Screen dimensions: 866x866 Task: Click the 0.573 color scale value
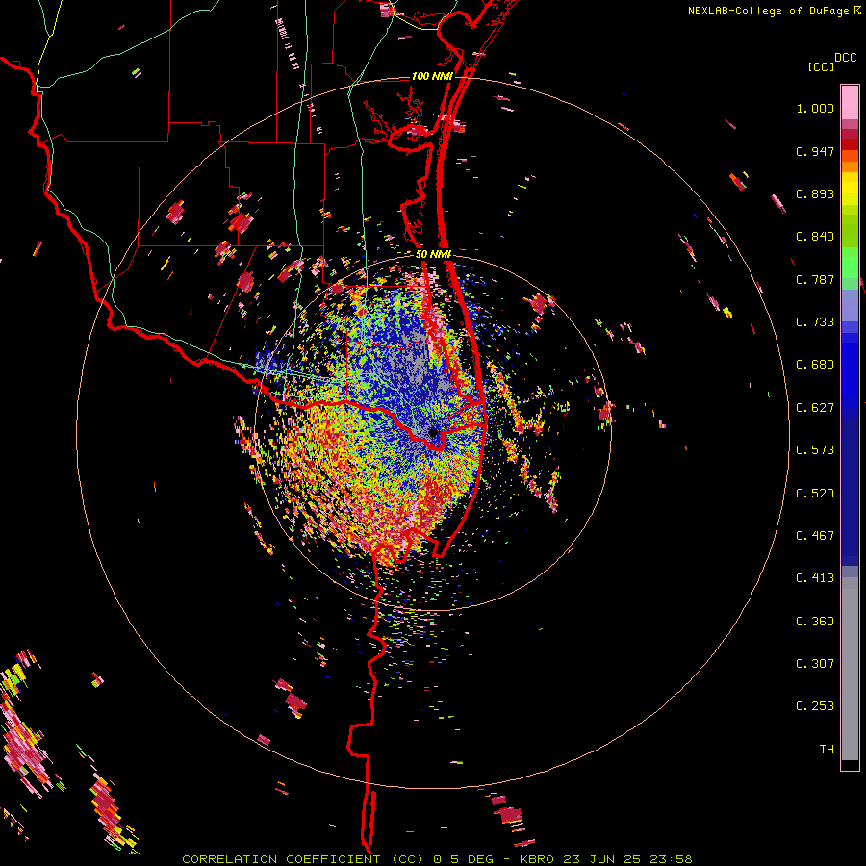[815, 450]
